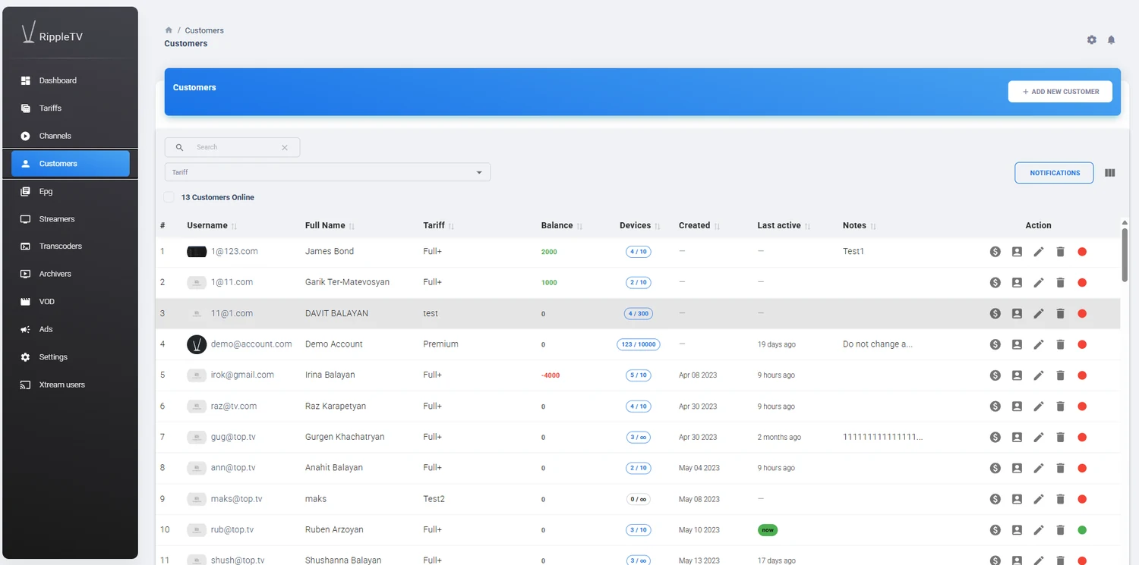Open balance dollar icon for Ruben Arzoyan
Viewport: 1139px width, 565px height.
(x=995, y=530)
